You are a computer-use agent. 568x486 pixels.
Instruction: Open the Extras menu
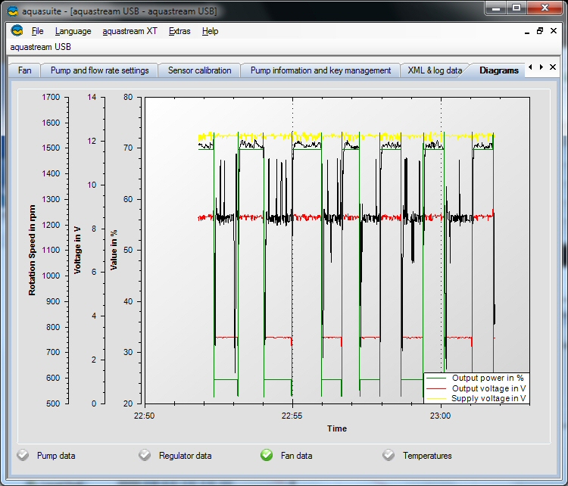pos(179,31)
